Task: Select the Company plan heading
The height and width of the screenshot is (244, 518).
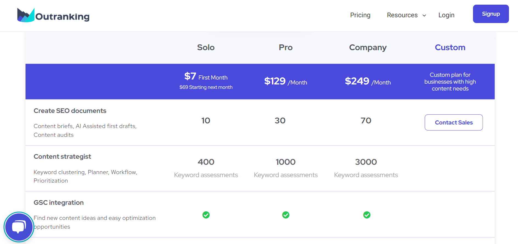Action: coord(368,48)
